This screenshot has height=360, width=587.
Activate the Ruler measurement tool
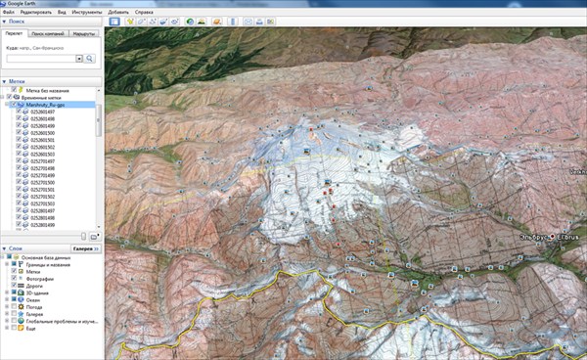coord(233,22)
